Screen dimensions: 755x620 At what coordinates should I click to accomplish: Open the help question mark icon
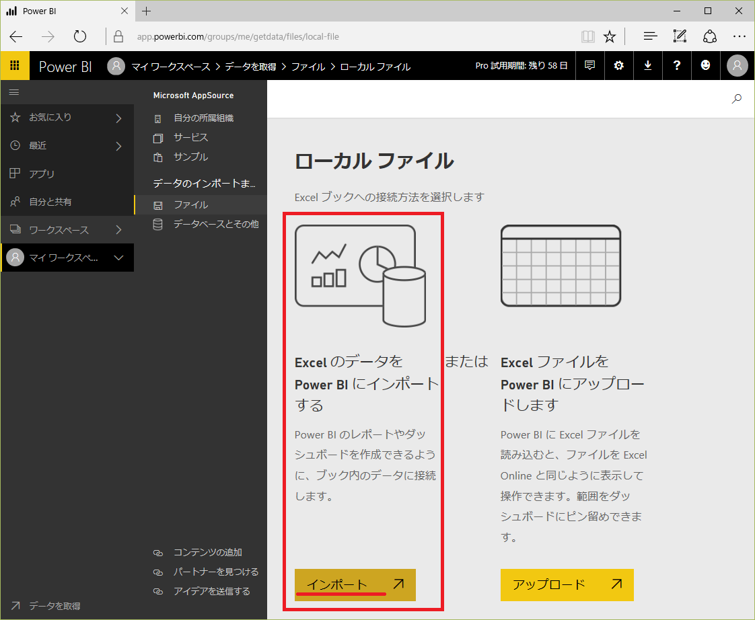click(x=677, y=65)
